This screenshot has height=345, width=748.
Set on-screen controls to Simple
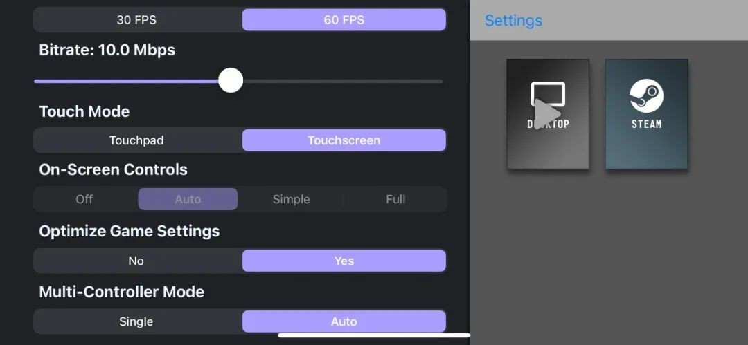tap(291, 199)
